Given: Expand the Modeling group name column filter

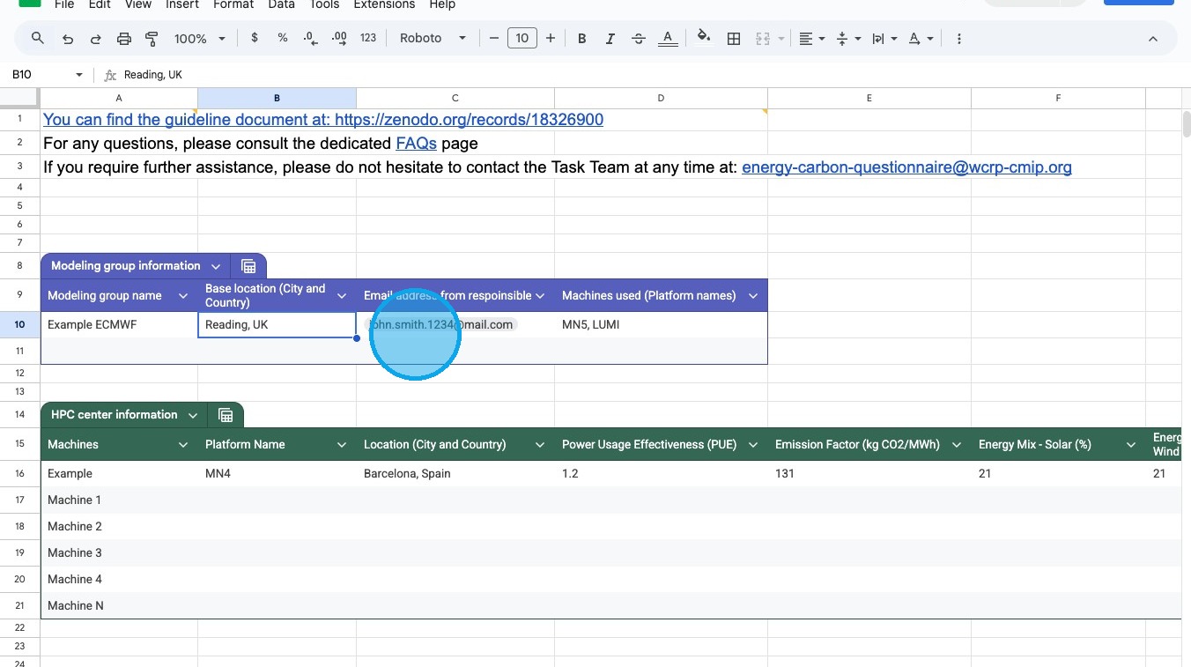Looking at the screenshot, I should tap(183, 296).
